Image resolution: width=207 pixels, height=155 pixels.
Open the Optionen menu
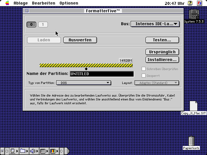click(x=69, y=3)
